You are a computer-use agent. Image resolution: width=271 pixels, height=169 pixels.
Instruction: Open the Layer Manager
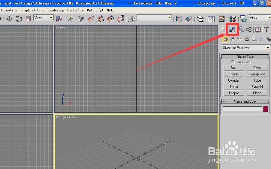(x=200, y=19)
